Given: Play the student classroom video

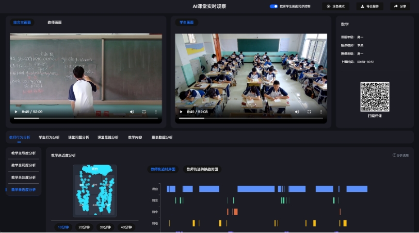Looking at the screenshot, I should point(181,112).
